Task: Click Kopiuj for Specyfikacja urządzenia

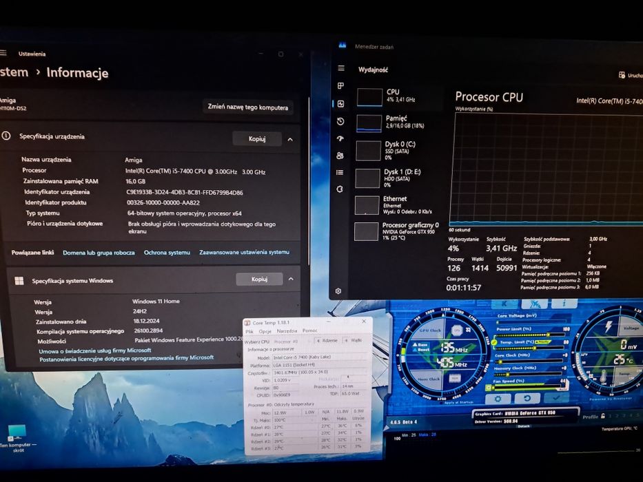Action: pos(256,139)
